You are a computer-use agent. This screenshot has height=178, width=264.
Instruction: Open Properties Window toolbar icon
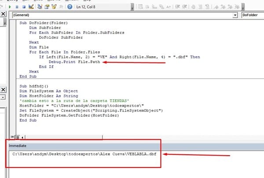tap(47, 7)
